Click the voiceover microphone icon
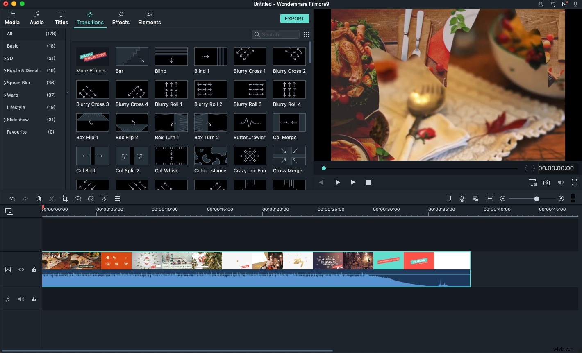The width and height of the screenshot is (582, 353). coord(462,198)
